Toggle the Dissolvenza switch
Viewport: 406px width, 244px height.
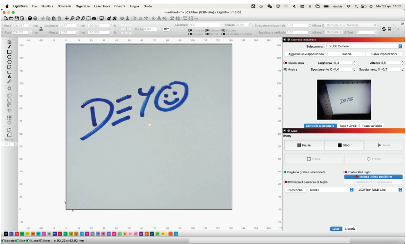285,63
